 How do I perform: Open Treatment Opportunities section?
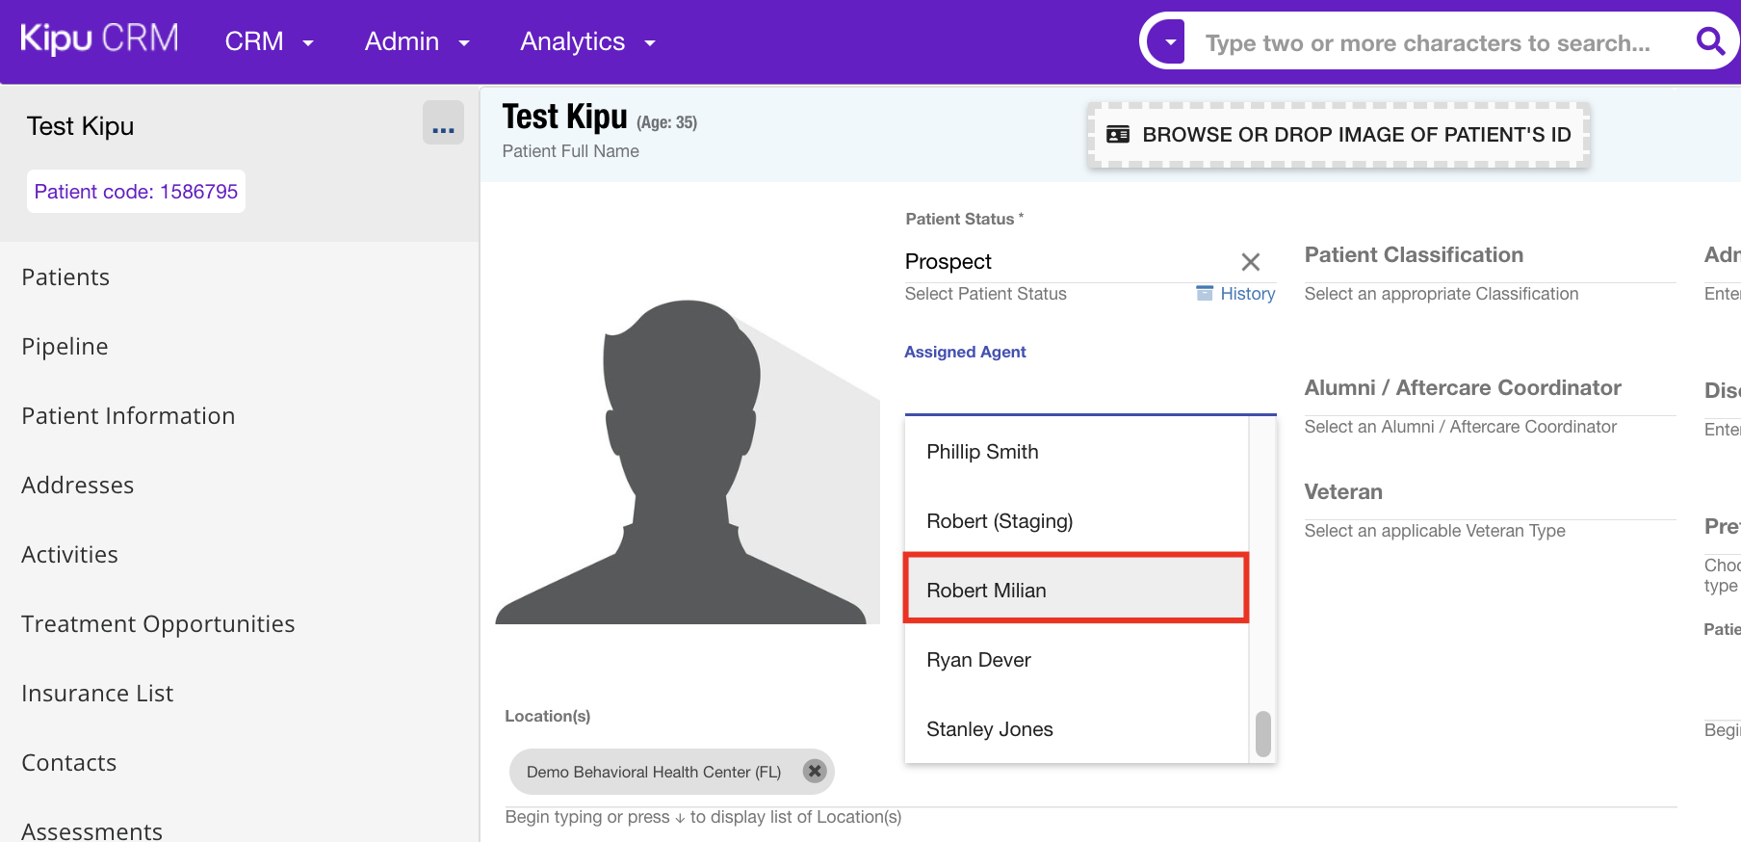[x=158, y=624]
